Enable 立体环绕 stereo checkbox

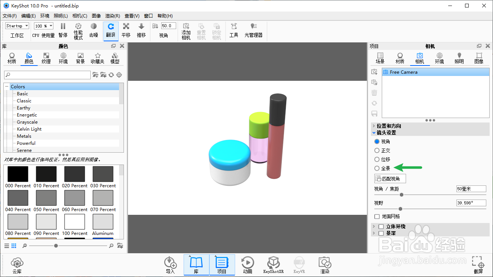tap(381, 226)
